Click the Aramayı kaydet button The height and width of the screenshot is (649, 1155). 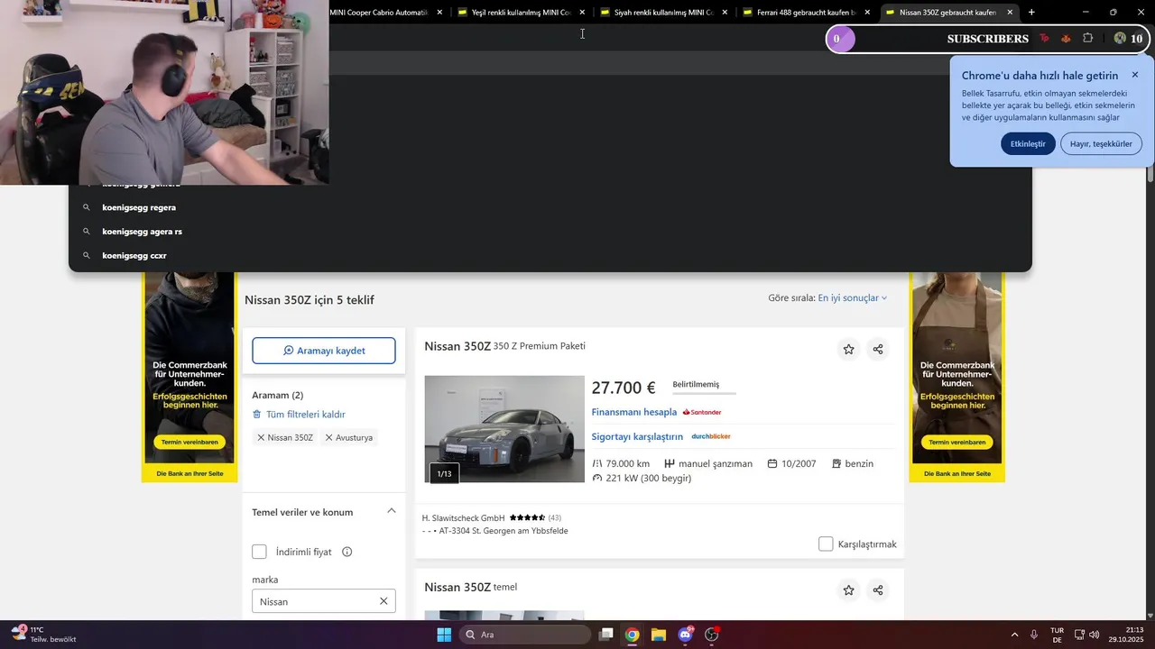coord(324,351)
